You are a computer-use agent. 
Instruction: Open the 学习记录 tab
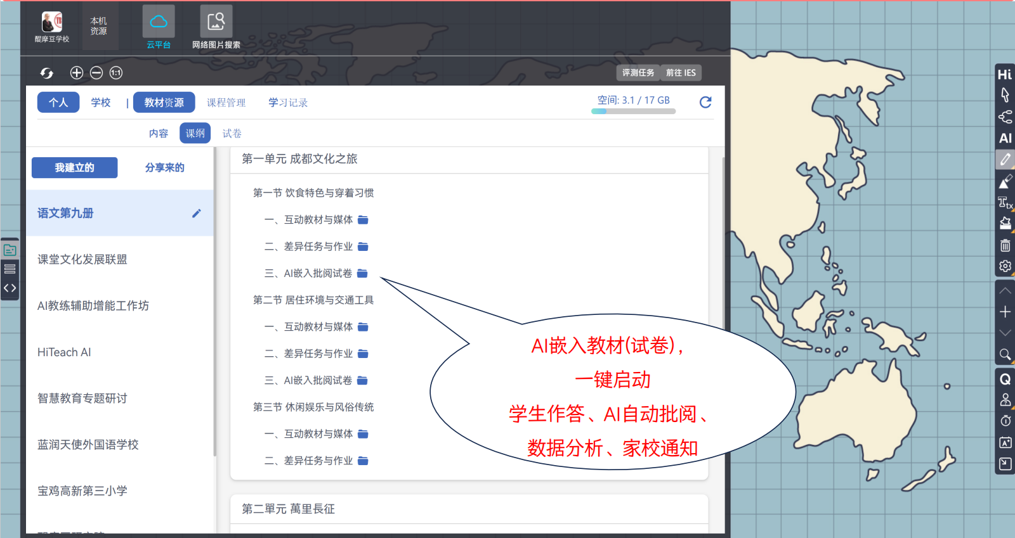point(288,103)
